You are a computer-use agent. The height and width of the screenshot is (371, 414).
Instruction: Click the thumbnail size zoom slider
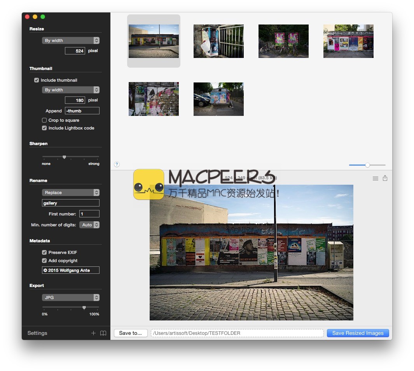(x=367, y=165)
